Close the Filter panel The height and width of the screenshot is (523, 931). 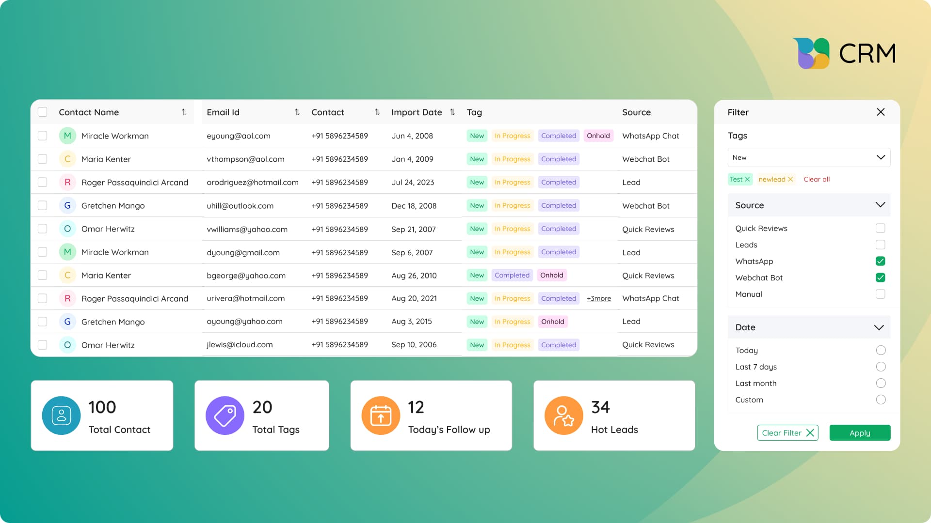(881, 112)
